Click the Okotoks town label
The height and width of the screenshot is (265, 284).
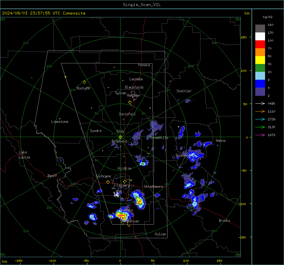127,210
